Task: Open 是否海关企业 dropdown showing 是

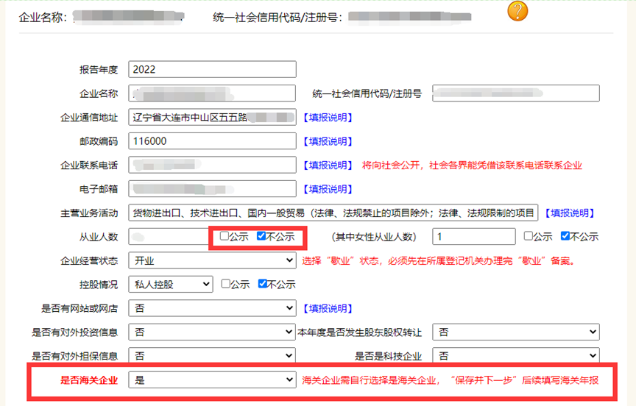Action: pos(212,380)
